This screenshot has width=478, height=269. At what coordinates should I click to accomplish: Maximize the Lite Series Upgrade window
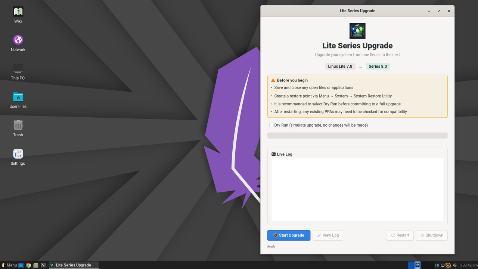pos(439,11)
